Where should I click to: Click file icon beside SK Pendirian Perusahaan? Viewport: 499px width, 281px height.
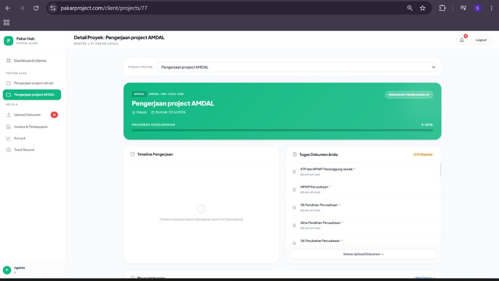pyautogui.click(x=294, y=207)
